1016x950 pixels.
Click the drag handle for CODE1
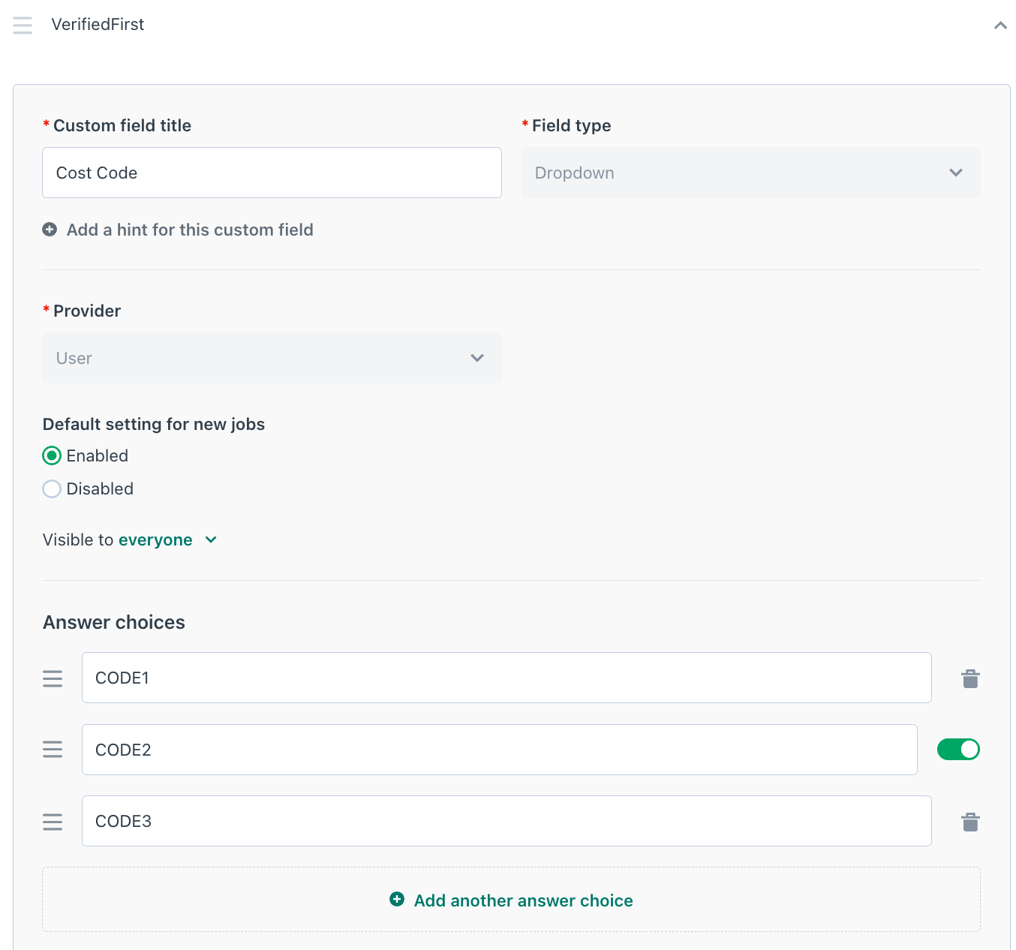coord(53,678)
